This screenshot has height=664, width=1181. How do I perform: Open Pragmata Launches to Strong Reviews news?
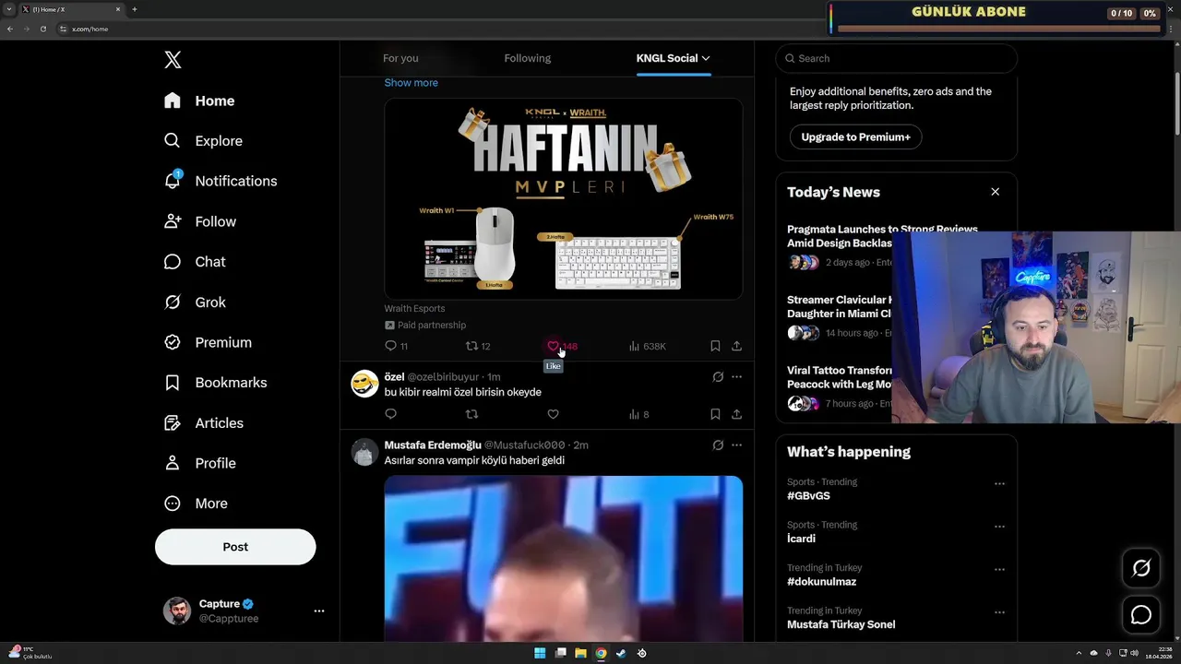click(x=882, y=236)
